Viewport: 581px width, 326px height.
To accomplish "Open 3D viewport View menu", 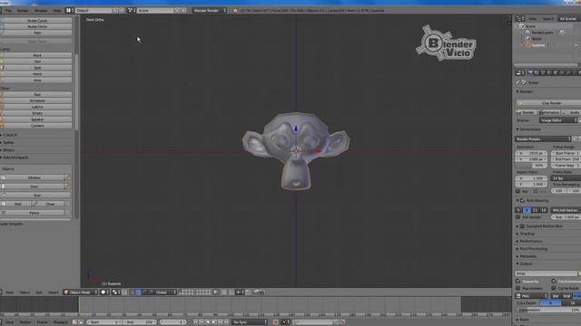I will pyautogui.click(x=9, y=292).
